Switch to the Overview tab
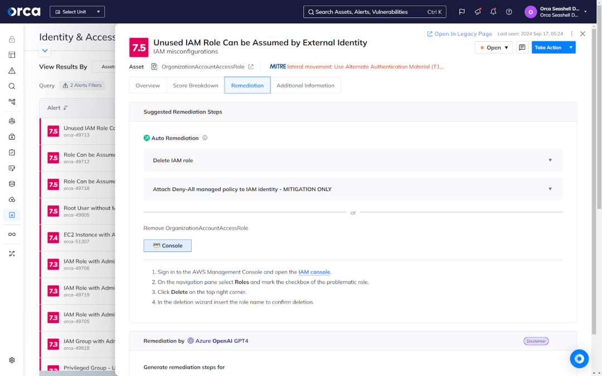 (x=148, y=86)
